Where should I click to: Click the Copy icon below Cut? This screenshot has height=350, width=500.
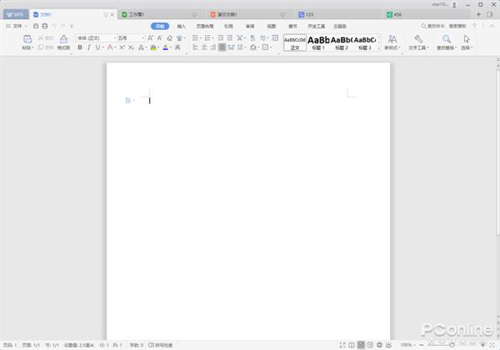[41, 47]
